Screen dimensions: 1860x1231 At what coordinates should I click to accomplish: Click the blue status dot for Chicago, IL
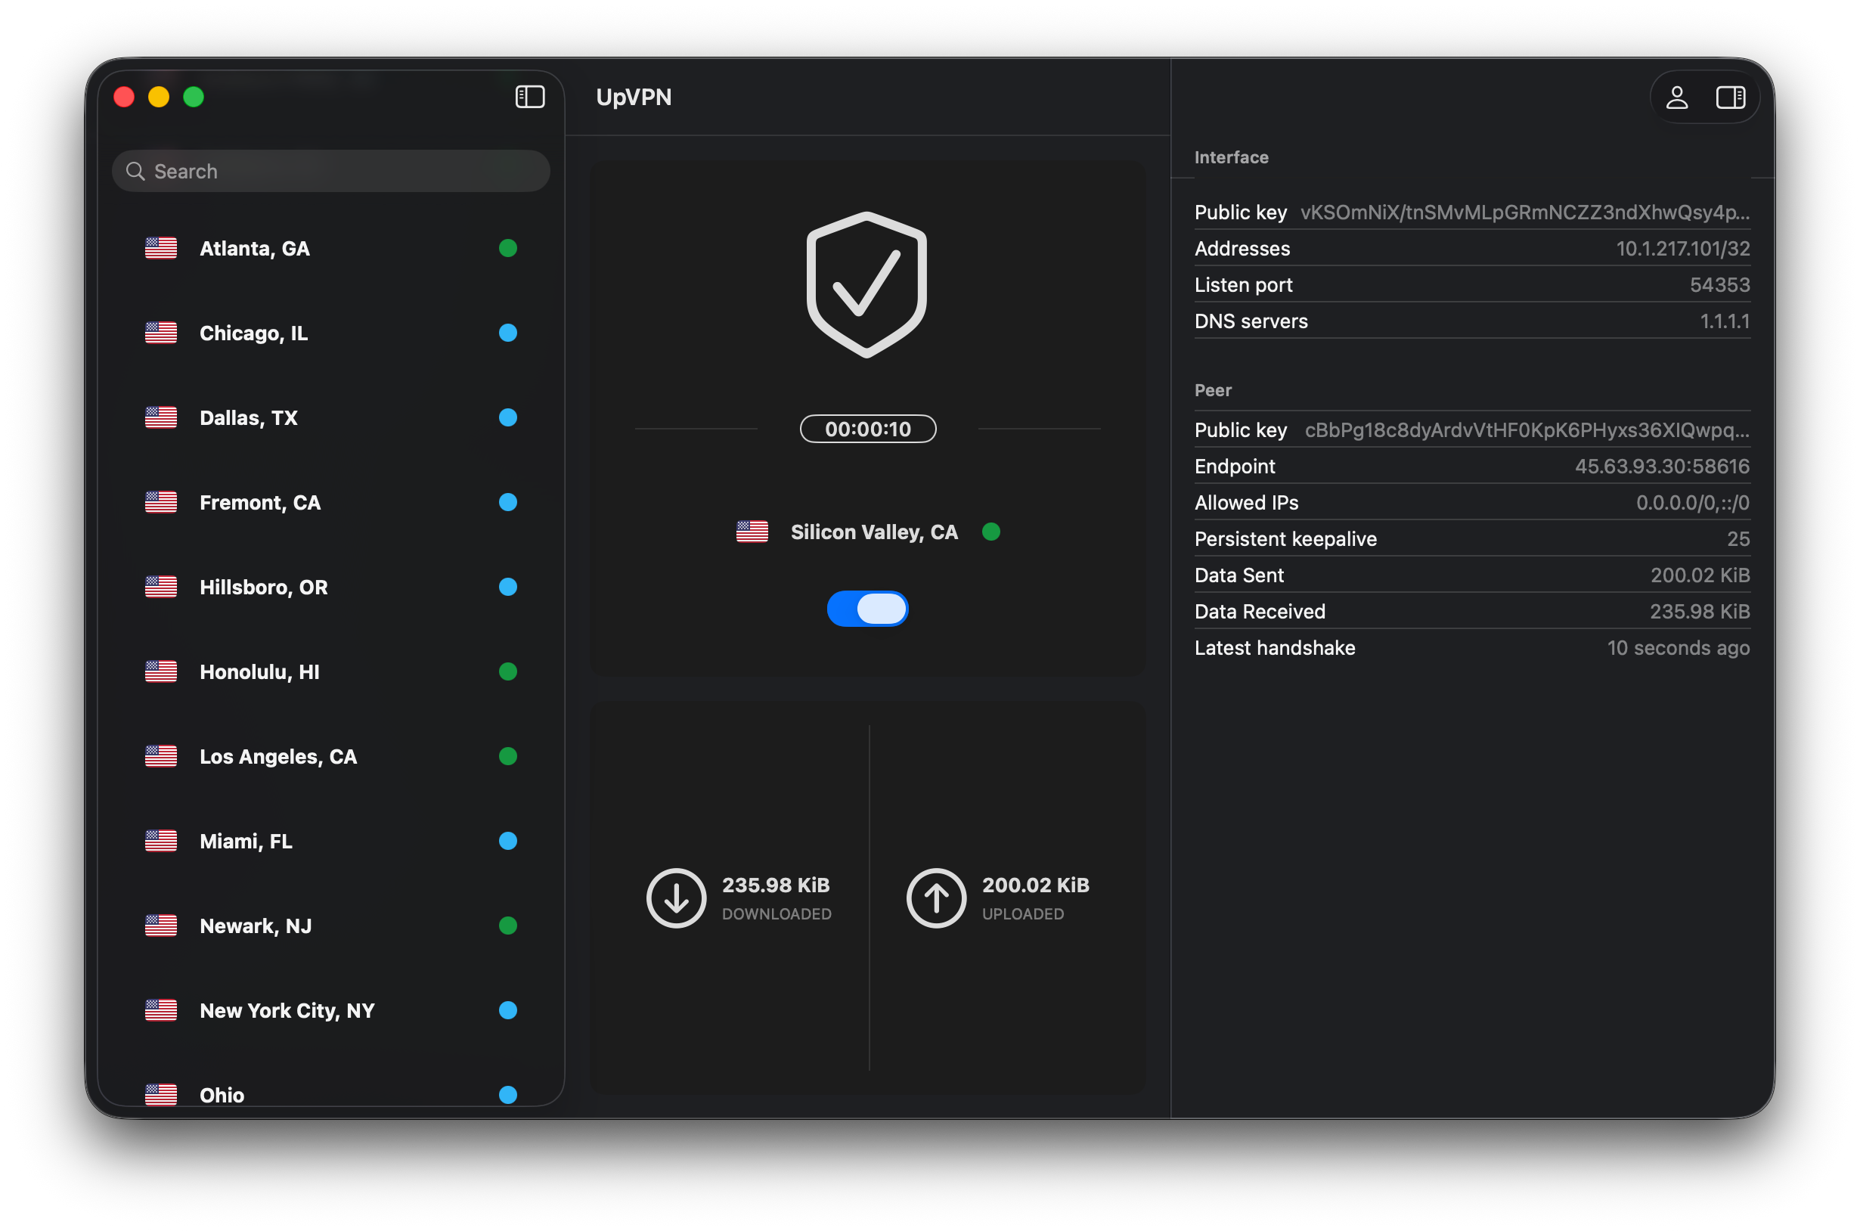[508, 333]
